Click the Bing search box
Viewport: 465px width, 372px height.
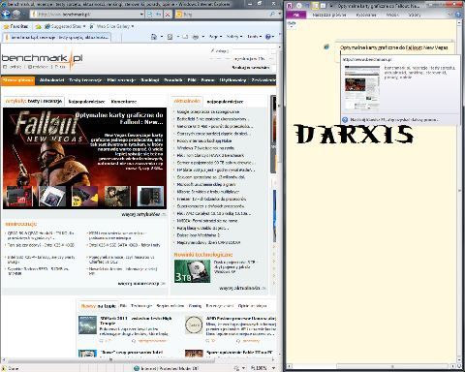tap(226, 15)
